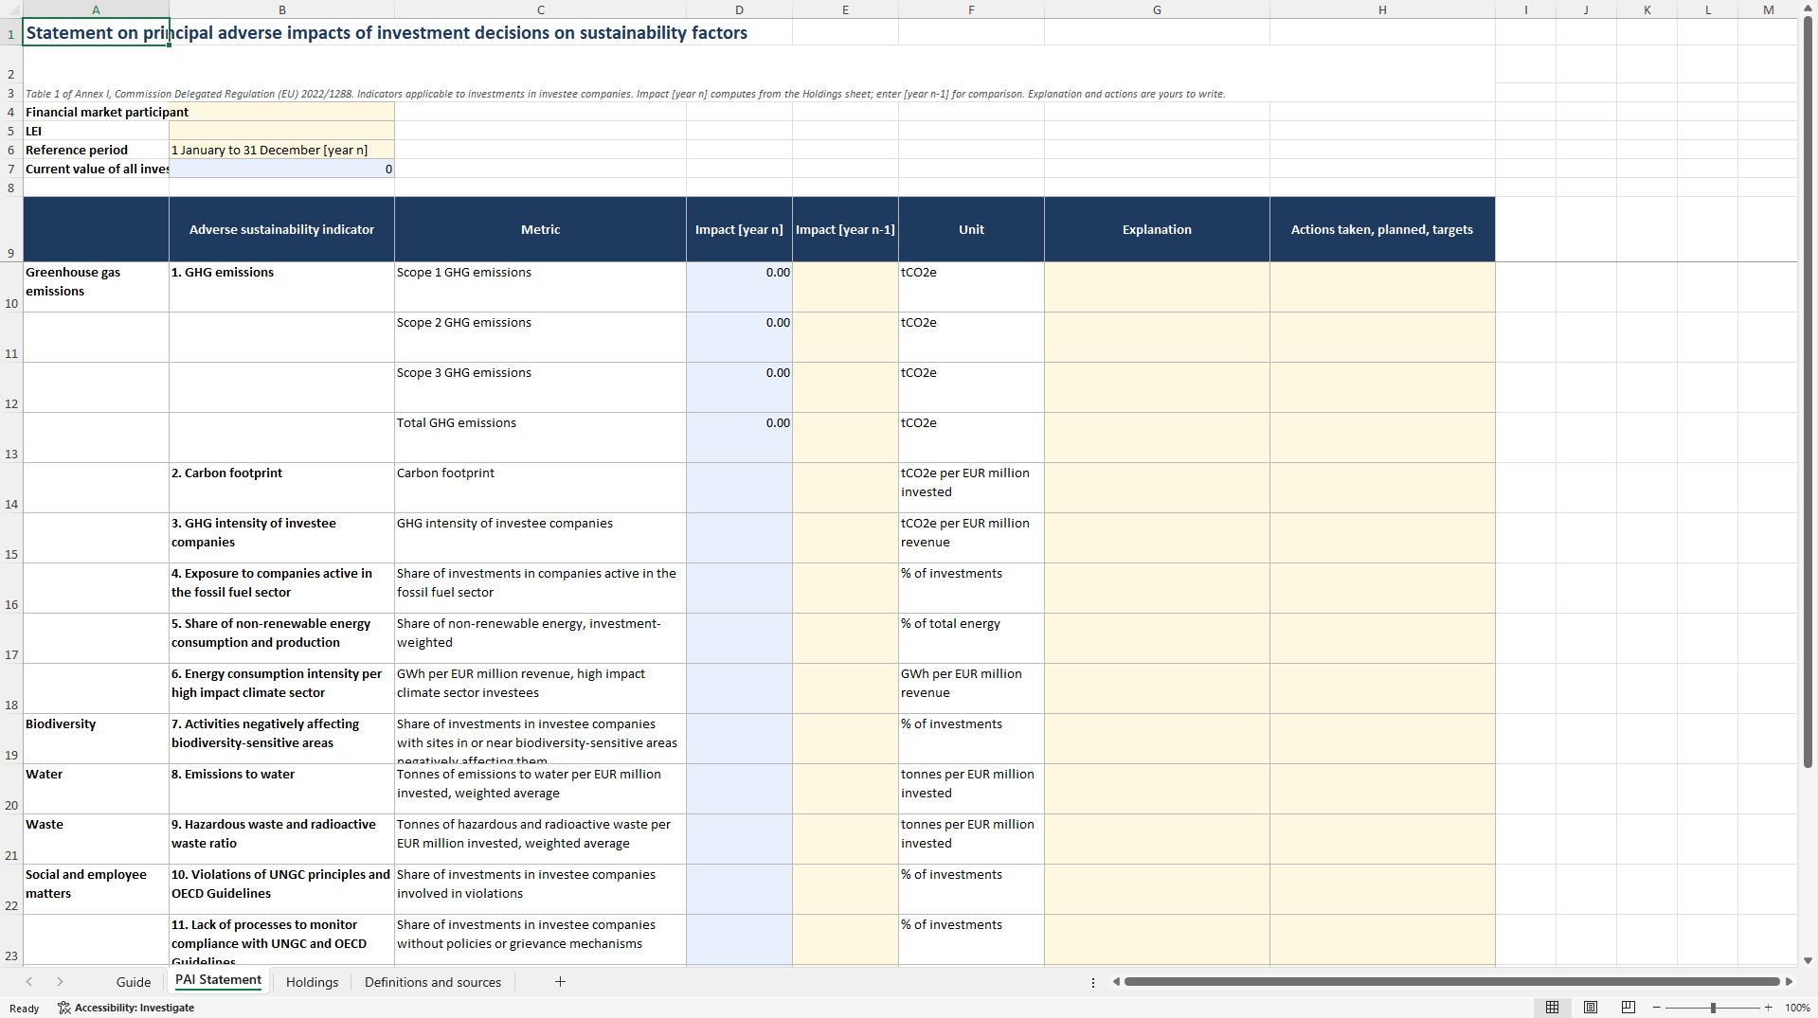Click zoom out minus button

coord(1656,1008)
